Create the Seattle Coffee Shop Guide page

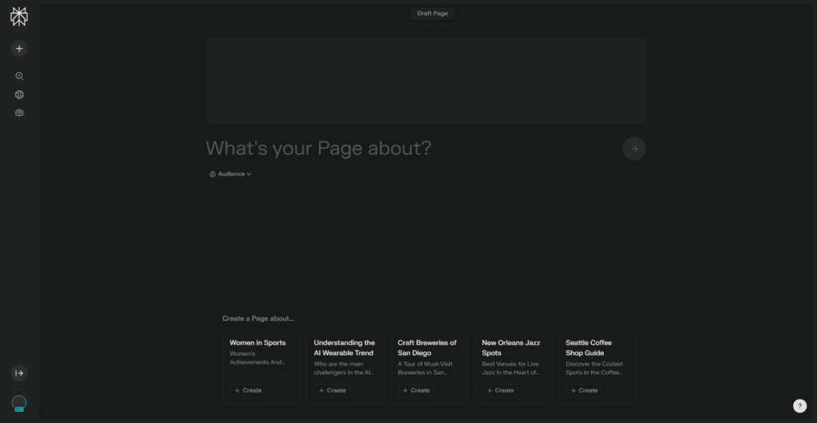[x=584, y=390]
